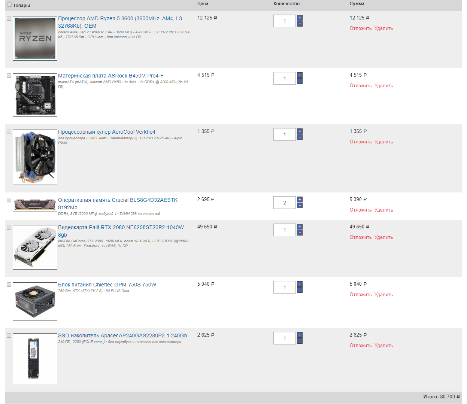This screenshot has width=467, height=404.
Task: Click Отложить for the Palit RTX 2080
Action: pos(361,237)
